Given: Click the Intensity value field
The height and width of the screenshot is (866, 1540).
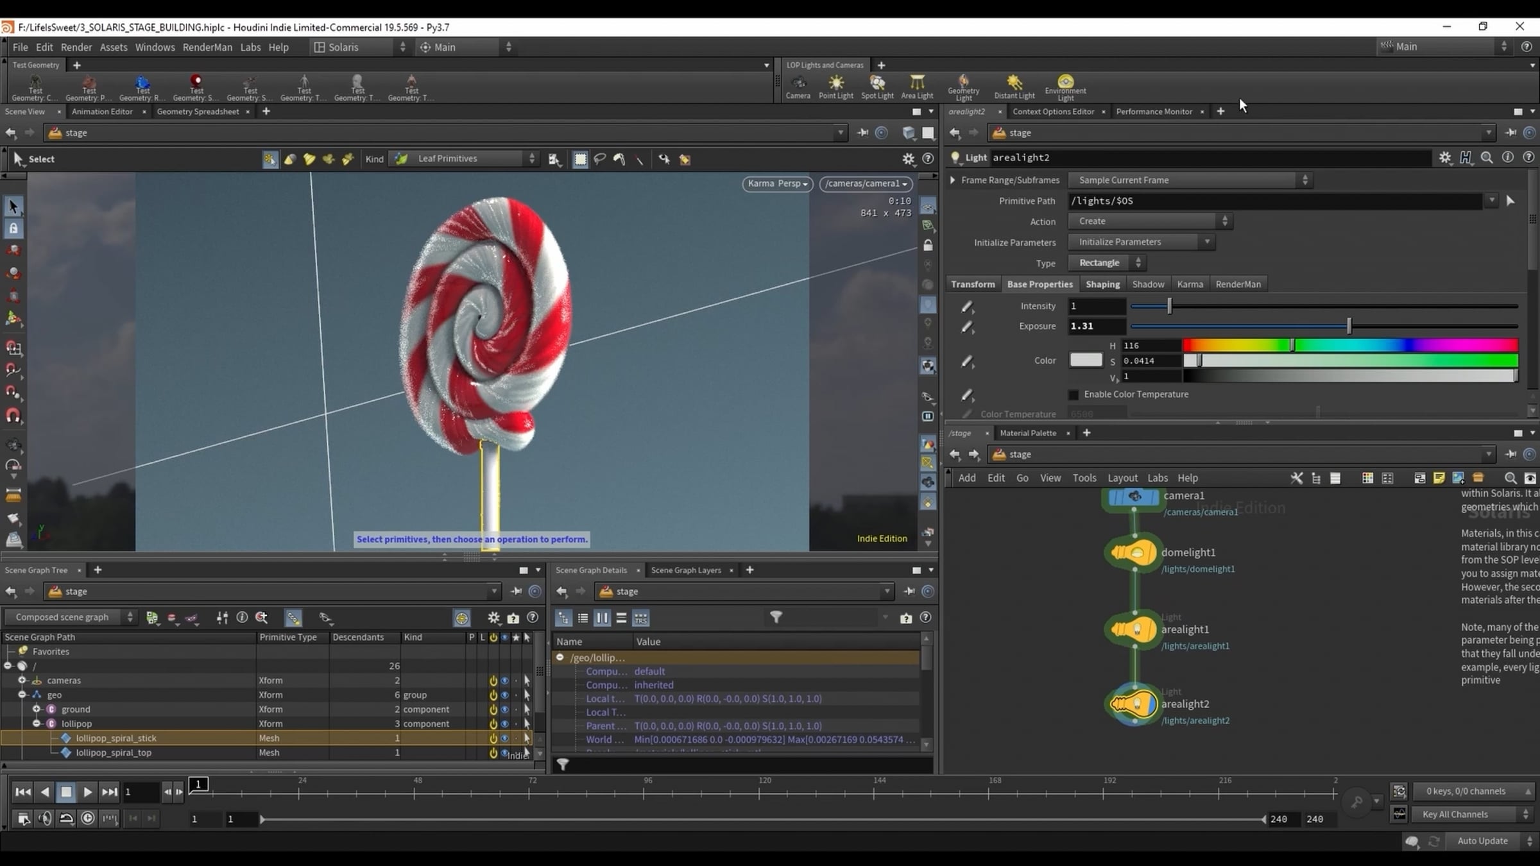Looking at the screenshot, I should 1097,307.
